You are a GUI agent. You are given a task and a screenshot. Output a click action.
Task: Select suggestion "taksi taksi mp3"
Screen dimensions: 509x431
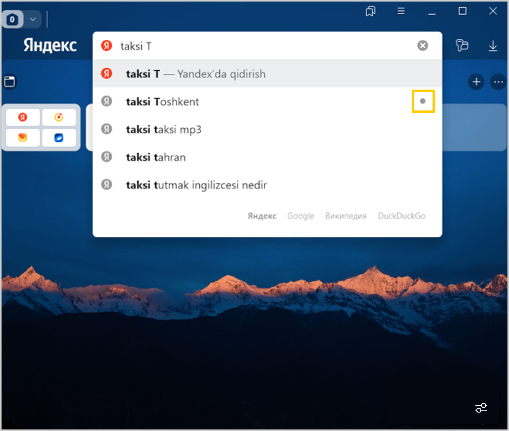coord(164,129)
